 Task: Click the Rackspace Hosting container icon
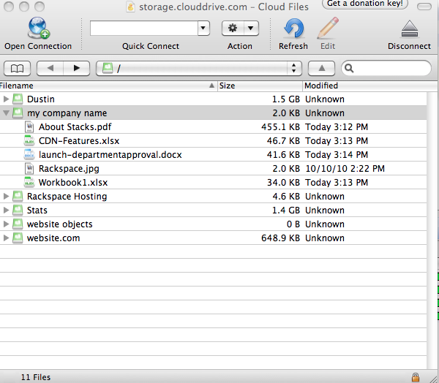18,196
